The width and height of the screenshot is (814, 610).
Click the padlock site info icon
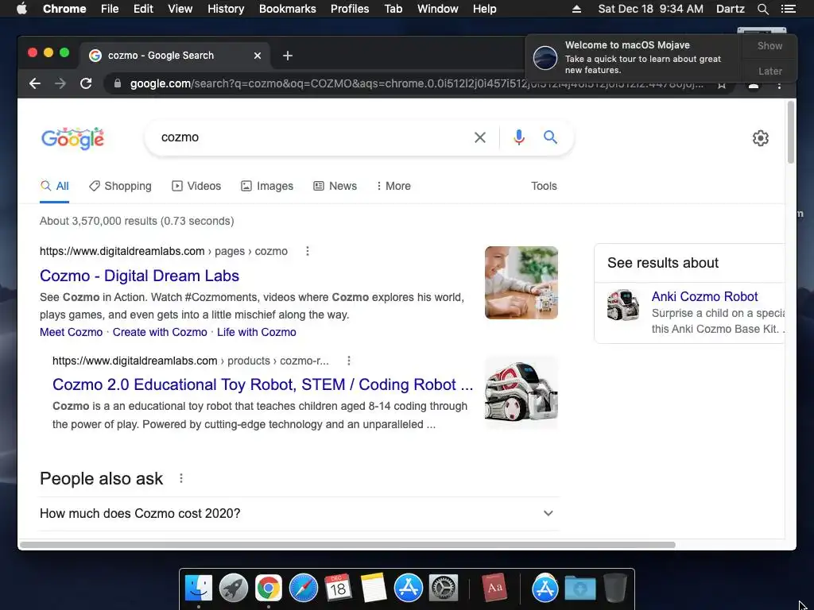(118, 83)
